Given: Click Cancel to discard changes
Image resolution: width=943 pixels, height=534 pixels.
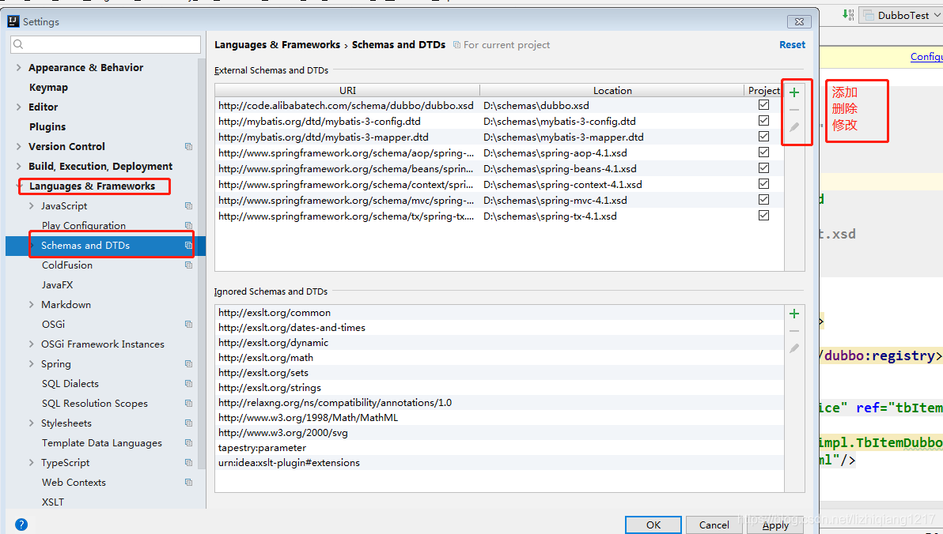Looking at the screenshot, I should click(714, 525).
